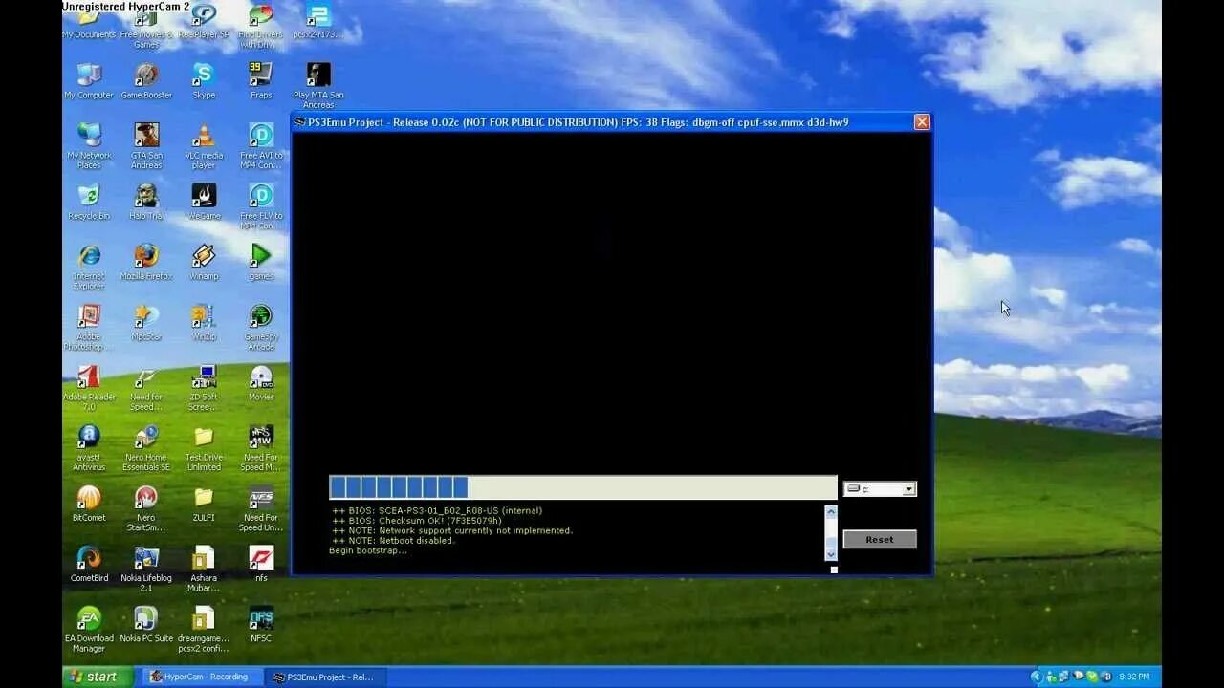Viewport: 1224px width, 688px height.
Task: Select the EA Download Manager icon
Action: coord(89,628)
